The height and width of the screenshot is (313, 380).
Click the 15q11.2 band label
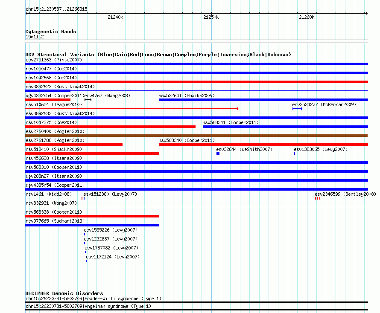pyautogui.click(x=35, y=37)
